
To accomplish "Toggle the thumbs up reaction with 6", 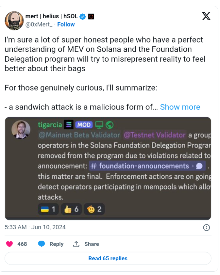I will 71,209.
